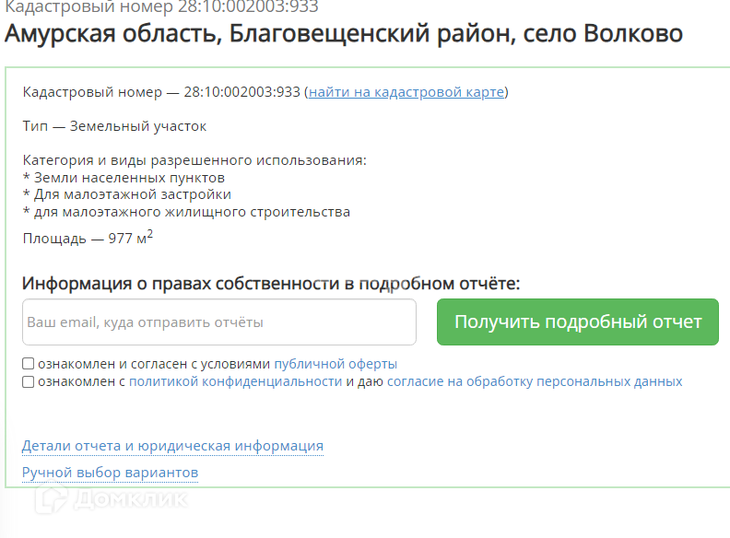Click 'Категория и виды разрешенного использования:' text
The image size is (730, 538).
[x=194, y=160]
